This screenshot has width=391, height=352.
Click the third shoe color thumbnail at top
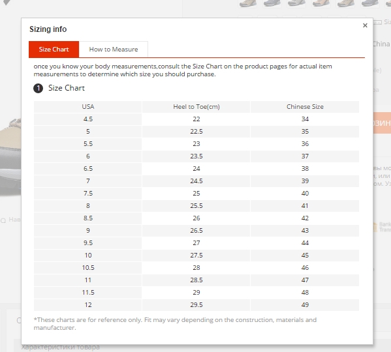tap(296, 3)
